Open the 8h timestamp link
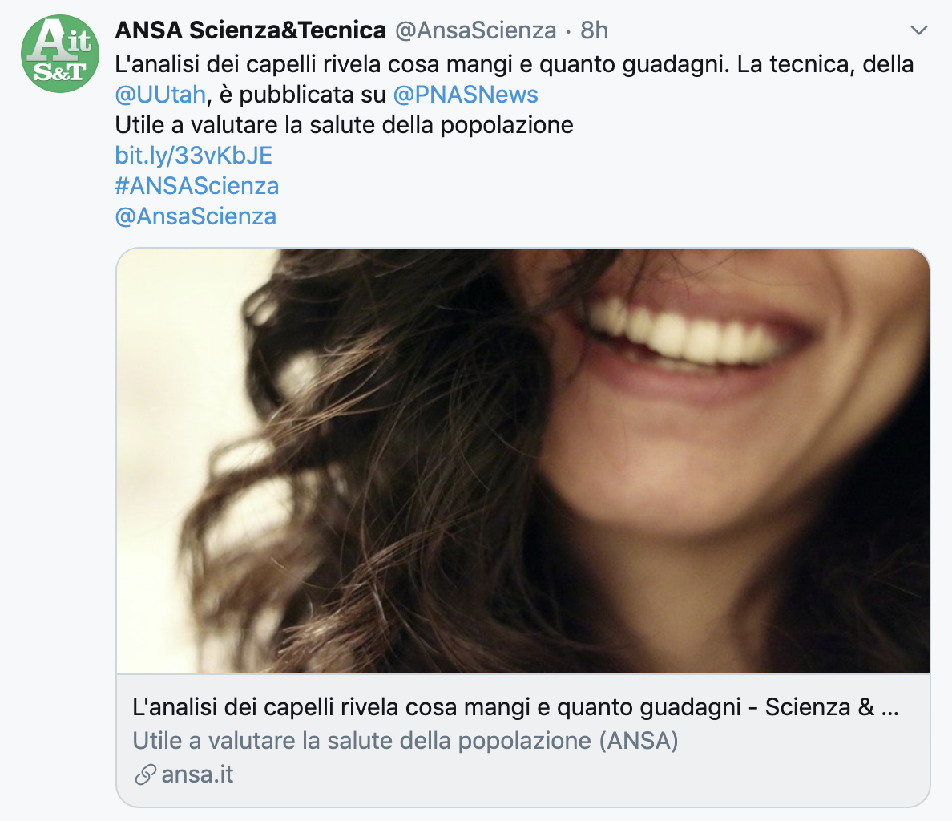This screenshot has height=821, width=952. (x=594, y=30)
